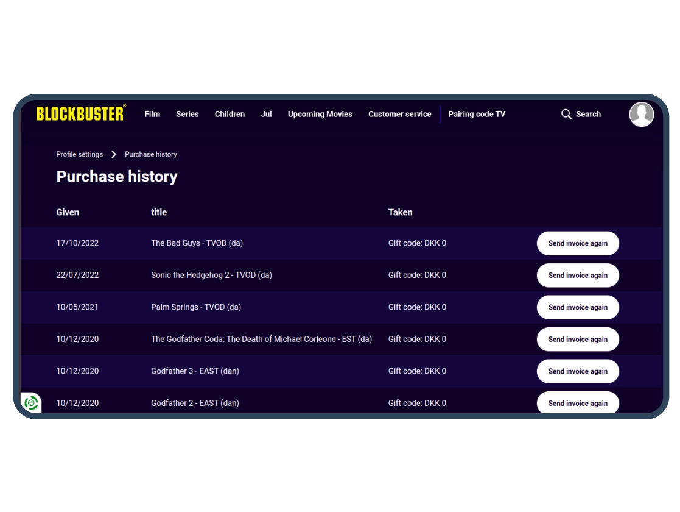Click the green circular badge icon
Viewport: 680px width, 512px height.
[31, 402]
